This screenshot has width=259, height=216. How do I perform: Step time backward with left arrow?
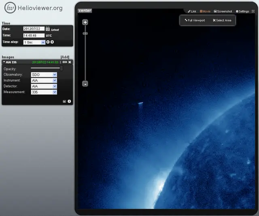(x=48, y=42)
